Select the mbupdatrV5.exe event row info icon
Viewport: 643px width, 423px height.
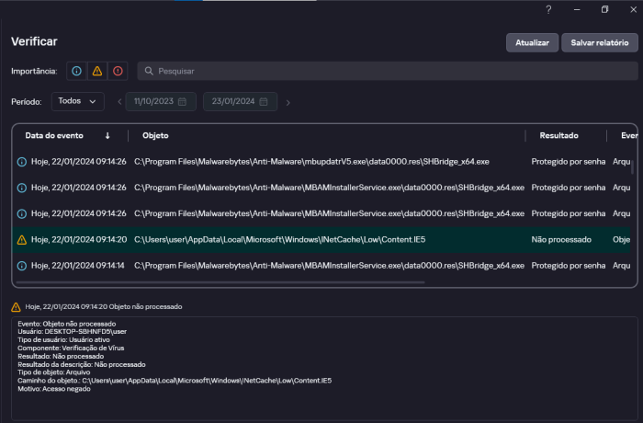click(x=22, y=162)
